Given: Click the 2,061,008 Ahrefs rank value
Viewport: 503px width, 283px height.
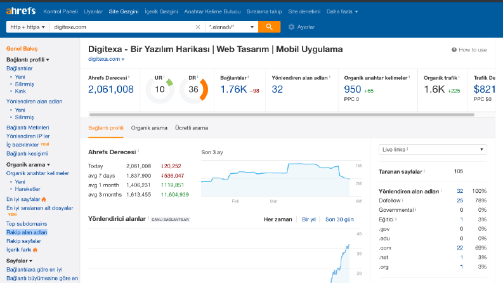Looking at the screenshot, I should click(x=110, y=89).
